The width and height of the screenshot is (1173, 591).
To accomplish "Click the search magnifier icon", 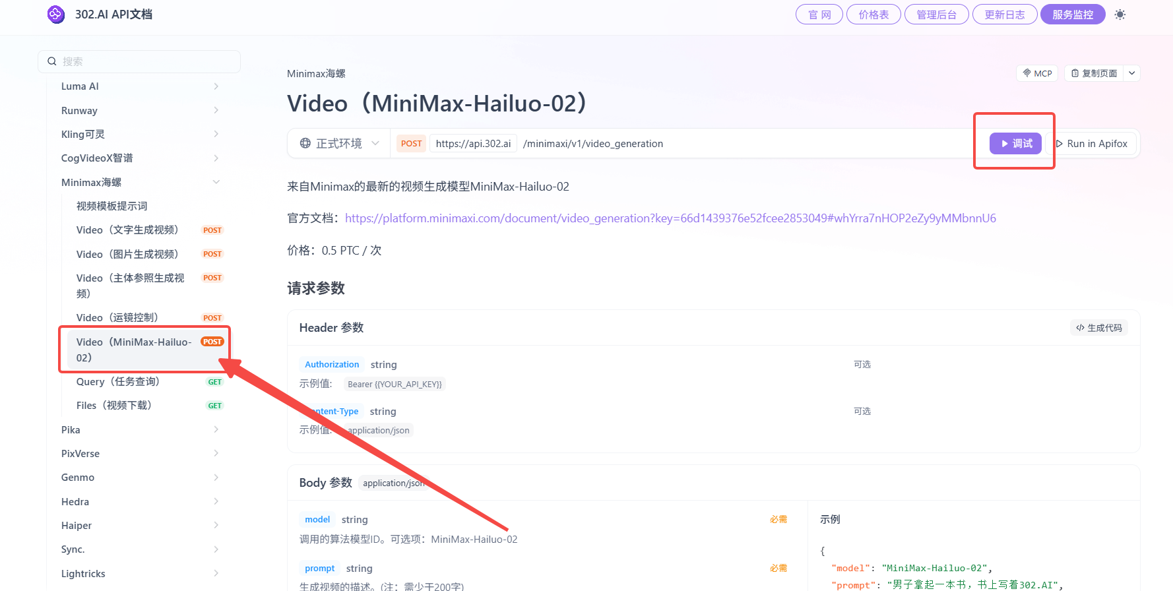I will pyautogui.click(x=52, y=61).
